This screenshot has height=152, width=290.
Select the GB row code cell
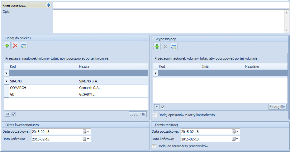[x=44, y=94]
